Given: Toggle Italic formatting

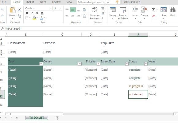Looking at the screenshot, I should click(x=32, y=13).
